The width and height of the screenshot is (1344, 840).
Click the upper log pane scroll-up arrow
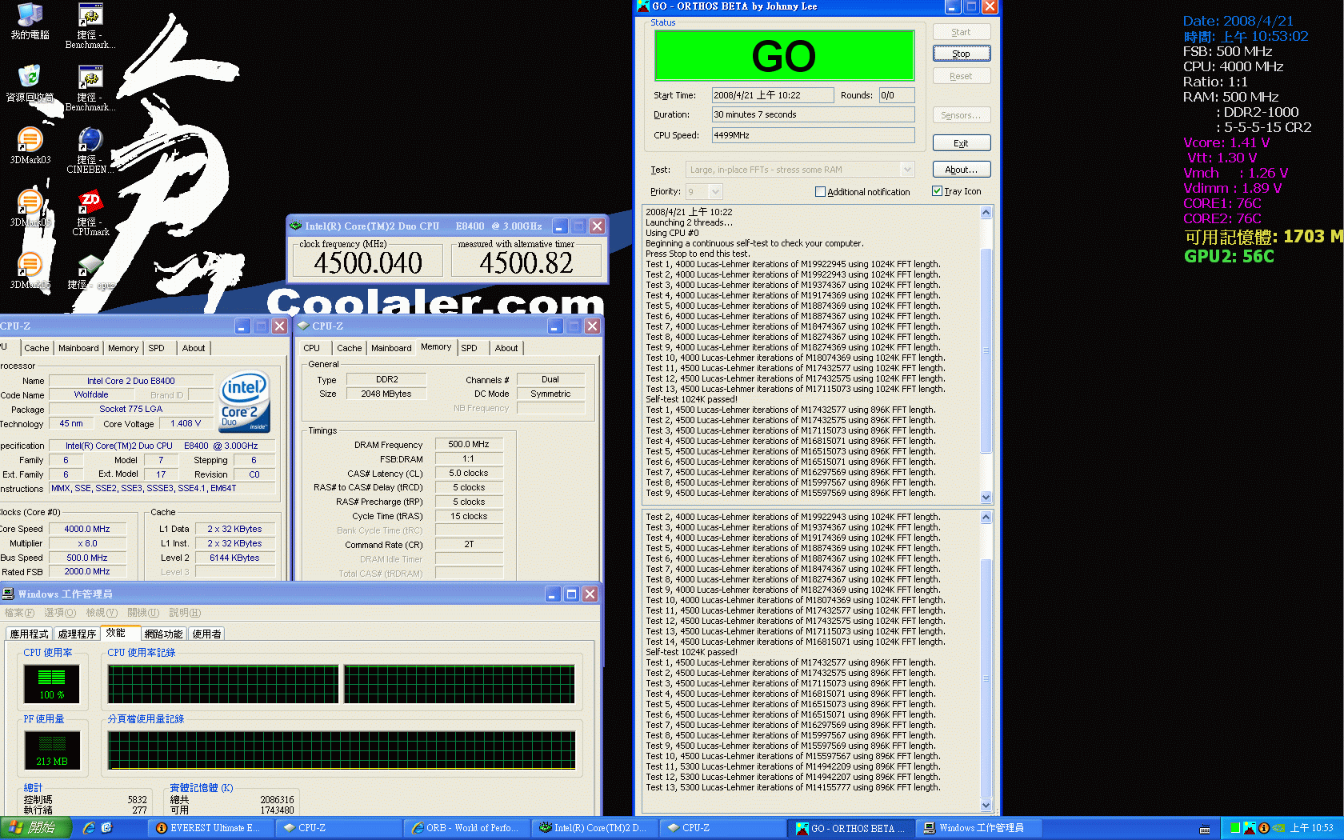[x=986, y=213]
